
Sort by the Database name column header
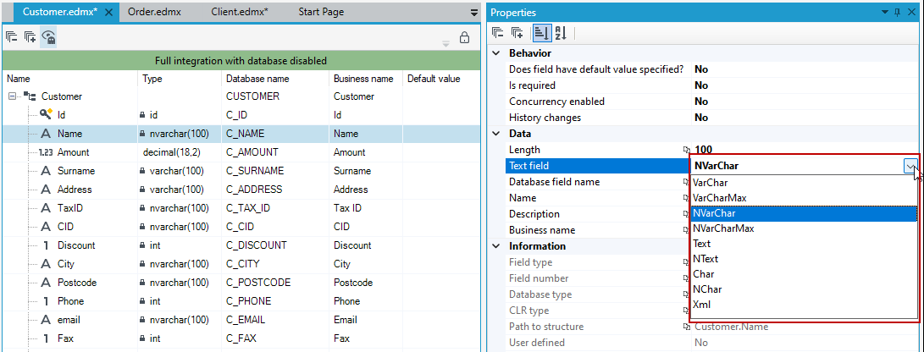(x=275, y=79)
